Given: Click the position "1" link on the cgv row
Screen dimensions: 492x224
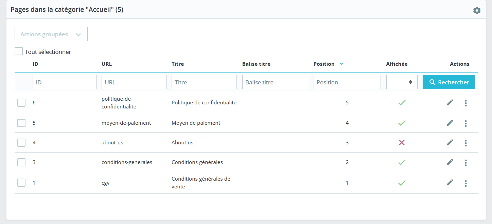Looking at the screenshot, I should point(347,182).
